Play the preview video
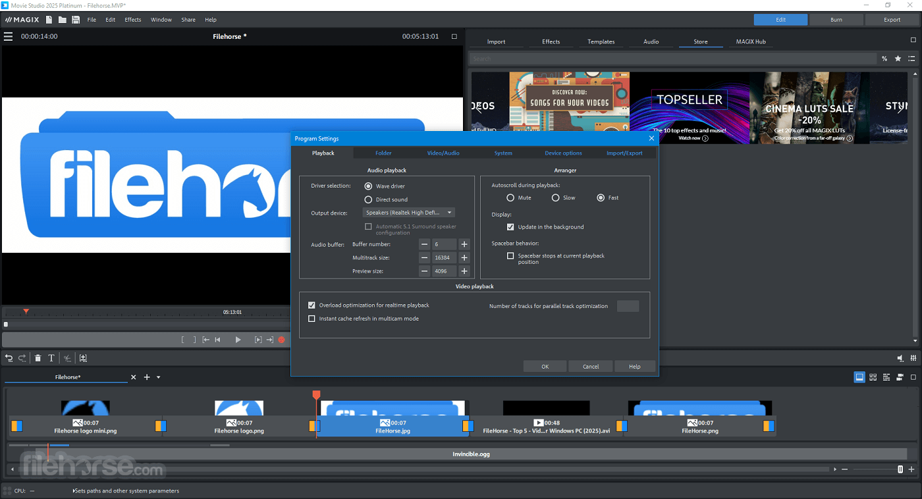 tap(238, 340)
